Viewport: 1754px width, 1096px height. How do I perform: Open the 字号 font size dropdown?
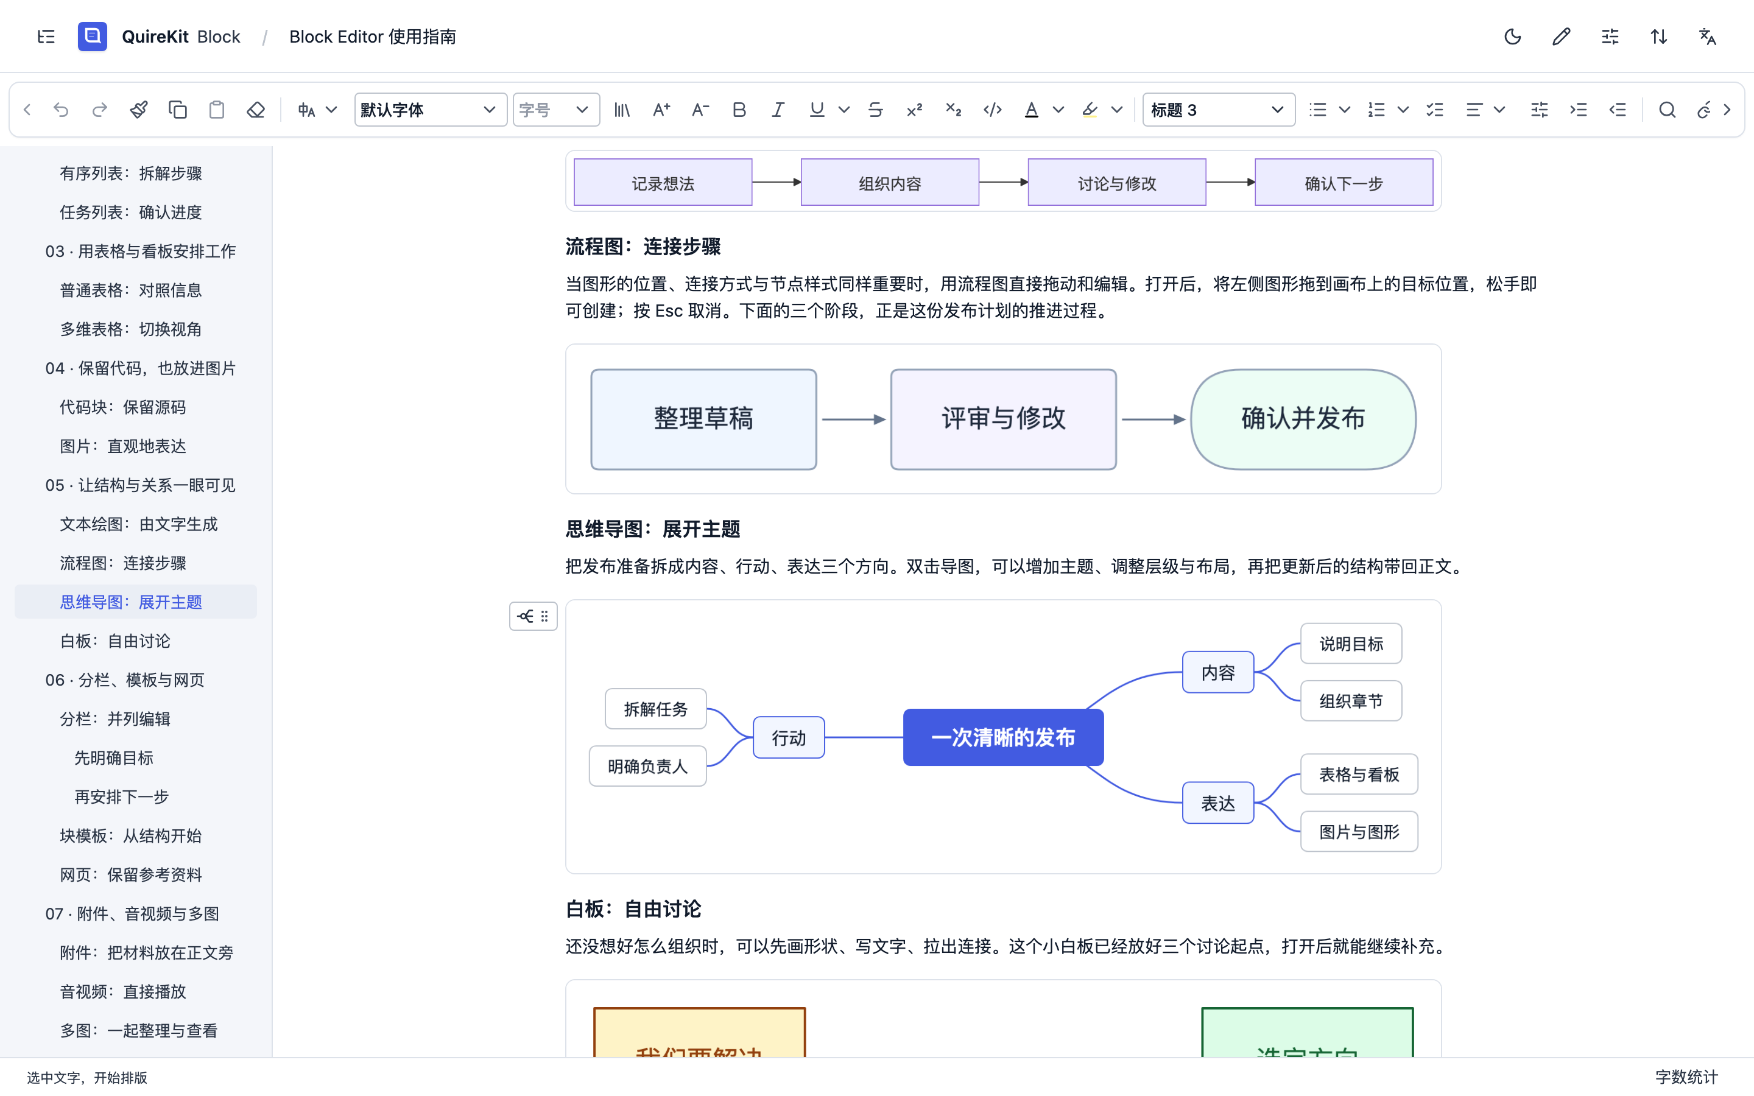coord(556,110)
